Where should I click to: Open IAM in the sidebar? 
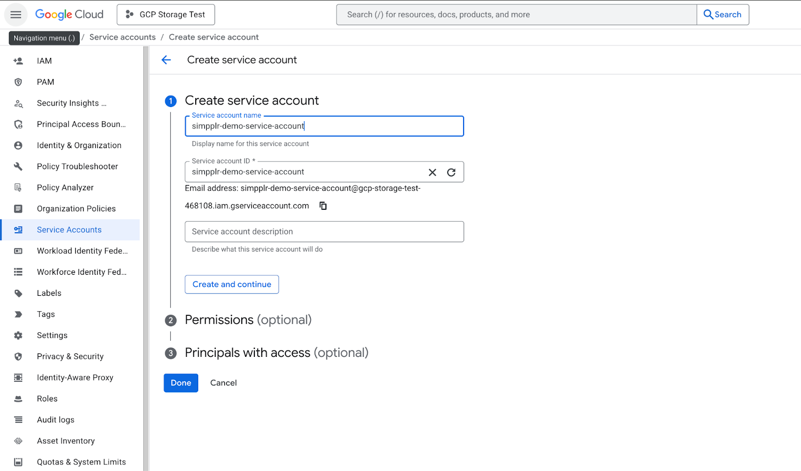[44, 61]
